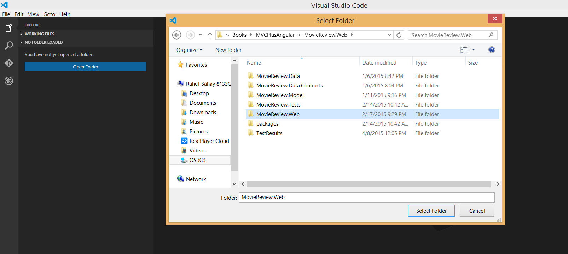Expand the address bar history dropdown
The height and width of the screenshot is (254, 568).
tap(389, 35)
